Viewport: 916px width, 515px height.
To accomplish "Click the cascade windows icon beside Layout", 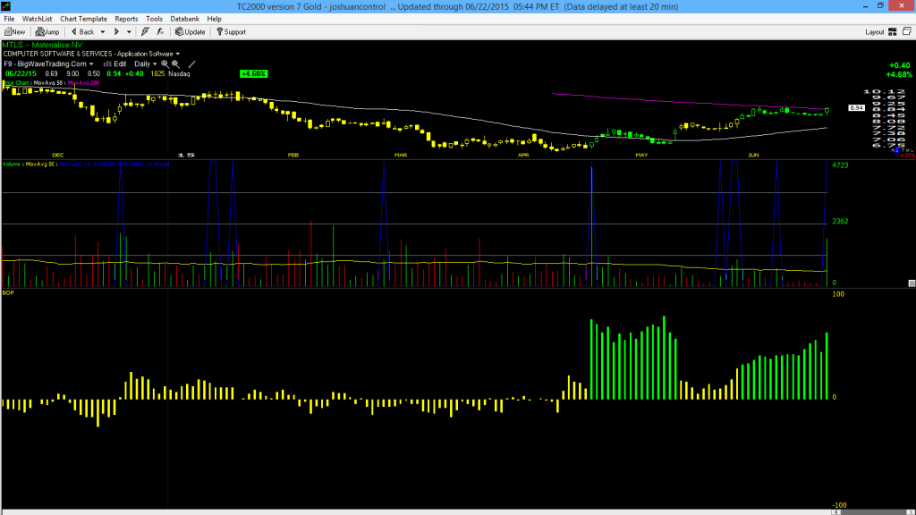I will tap(907, 31).
